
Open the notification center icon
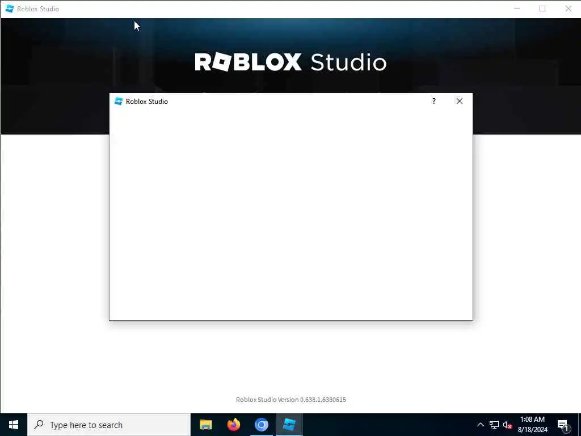[x=563, y=425]
